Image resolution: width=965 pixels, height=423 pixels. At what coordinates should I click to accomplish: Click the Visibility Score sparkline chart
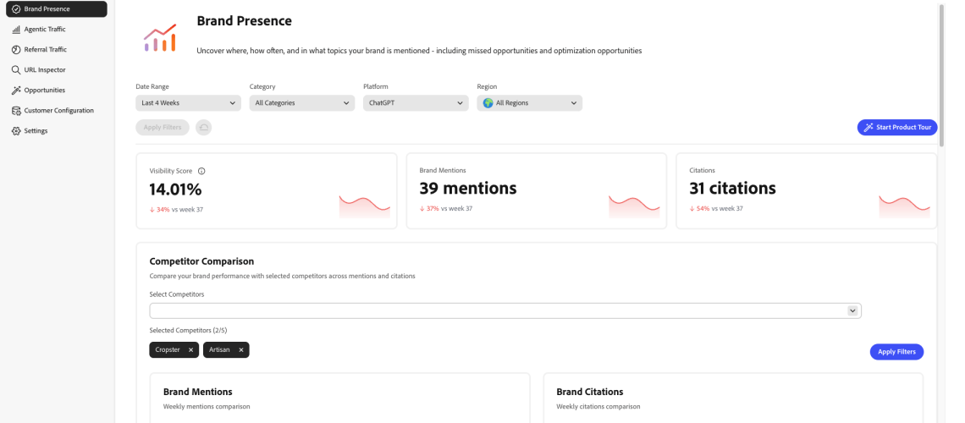tap(364, 206)
